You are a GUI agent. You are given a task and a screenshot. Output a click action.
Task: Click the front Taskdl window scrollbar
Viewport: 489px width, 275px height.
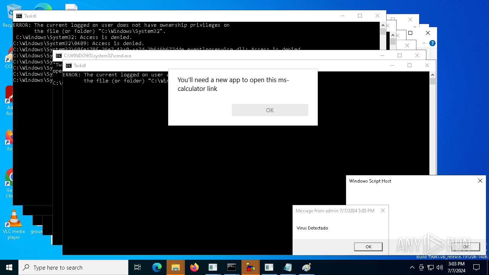pos(432,122)
